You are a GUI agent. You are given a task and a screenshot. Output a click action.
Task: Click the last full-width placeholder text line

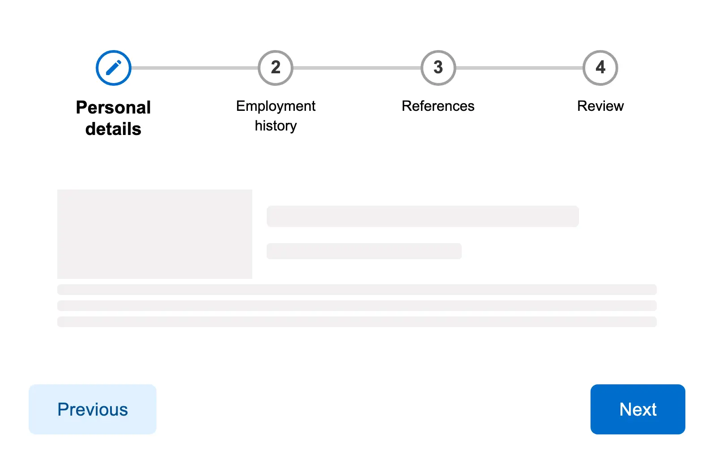(x=357, y=322)
